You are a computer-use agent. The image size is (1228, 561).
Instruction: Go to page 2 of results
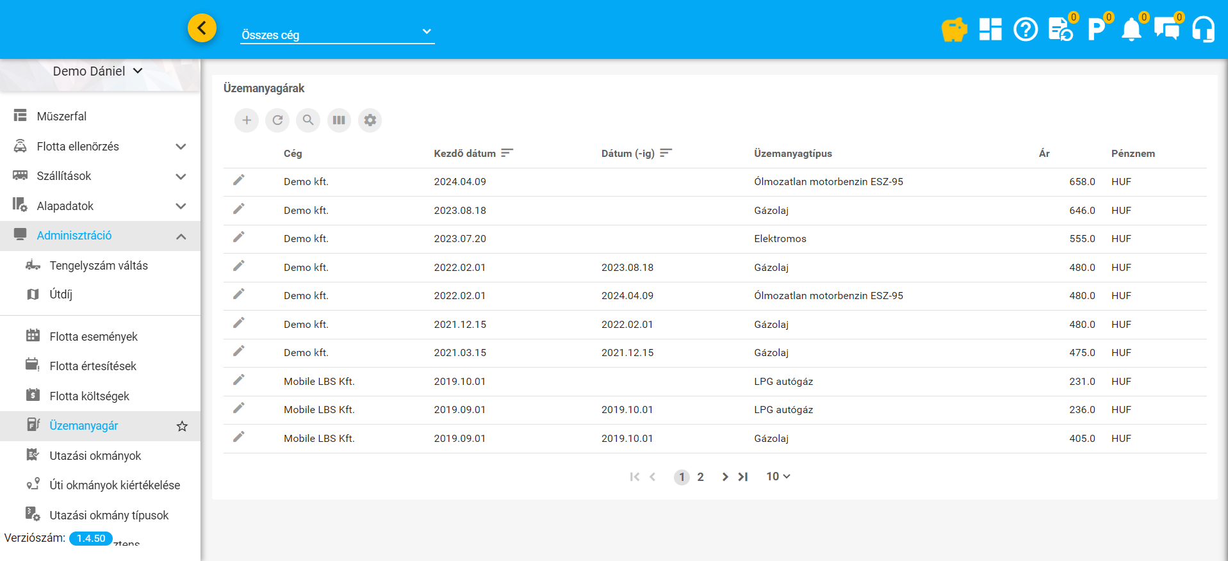pyautogui.click(x=700, y=477)
